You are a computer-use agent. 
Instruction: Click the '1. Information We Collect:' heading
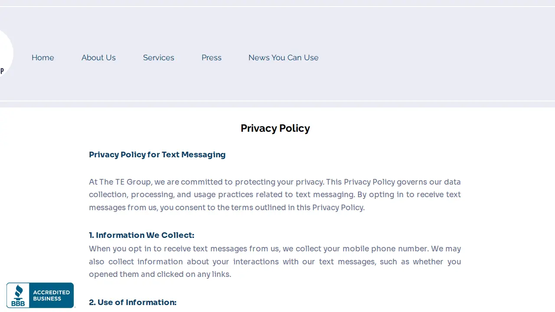click(x=142, y=235)
